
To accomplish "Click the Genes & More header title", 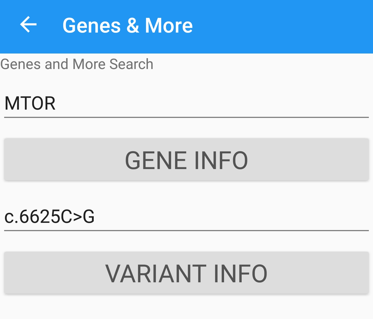I will pyautogui.click(x=127, y=25).
